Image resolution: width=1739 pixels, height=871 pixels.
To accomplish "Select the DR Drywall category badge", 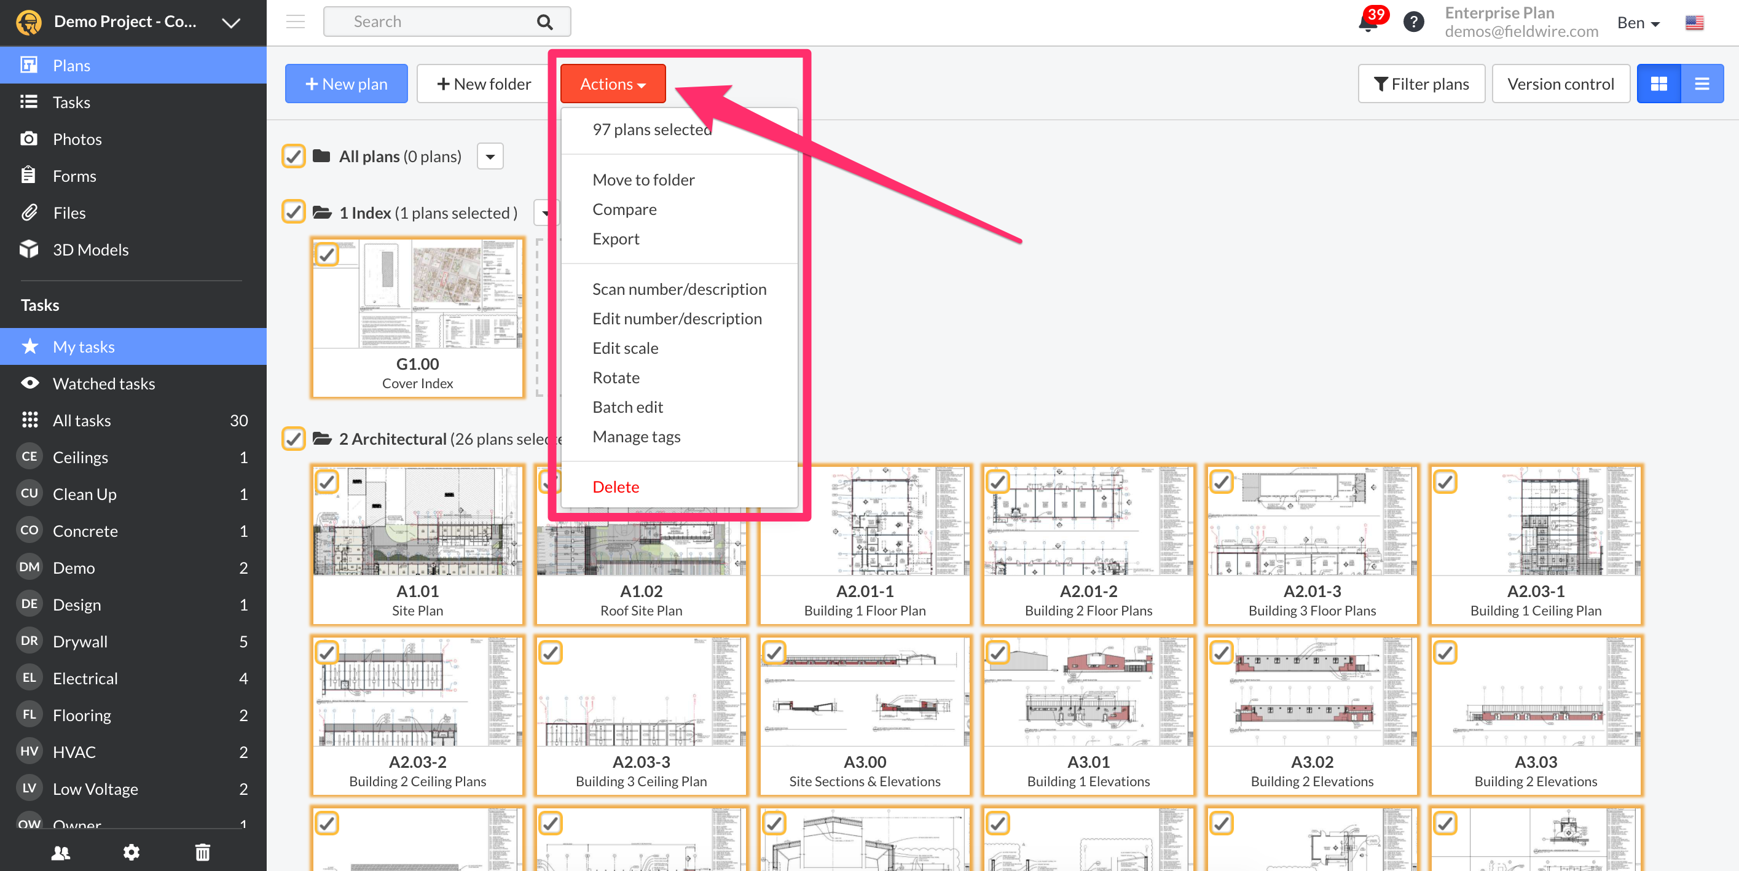I will click(x=29, y=641).
